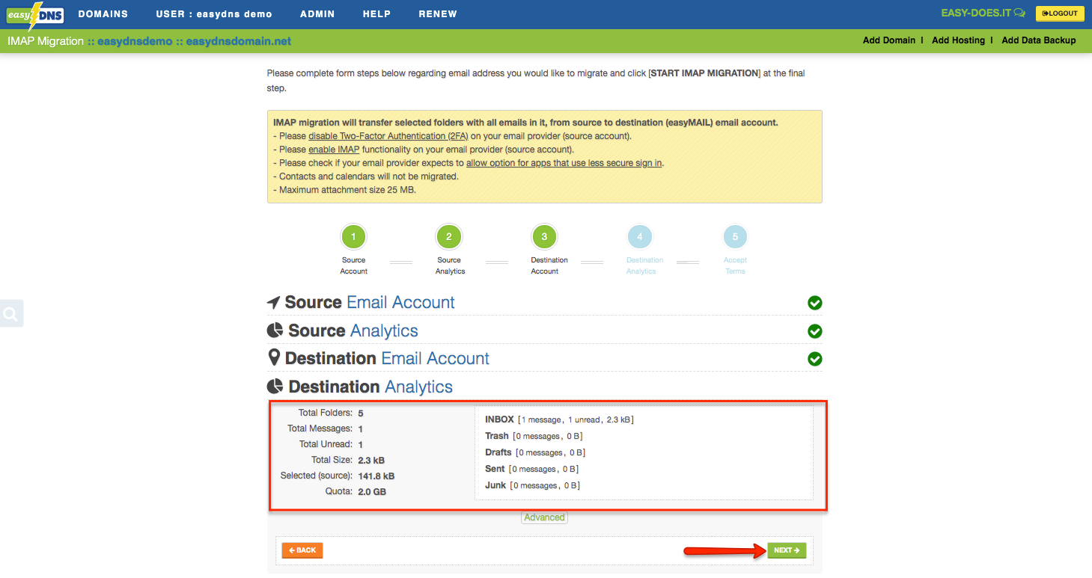
Task: Select the INBOX folder row
Action: [559, 419]
